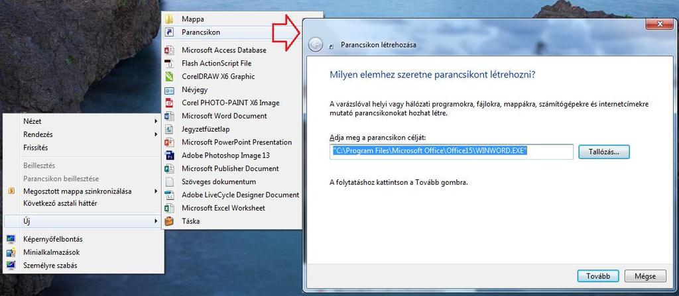Click the Minialkalmazások gadgets icon
Viewport: 679px width, 296px height.
pyautogui.click(x=11, y=252)
